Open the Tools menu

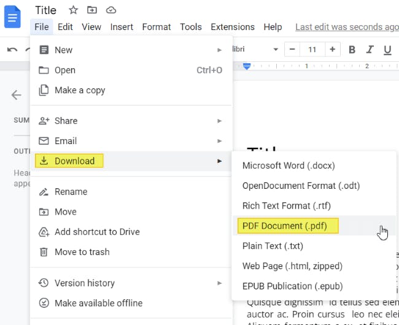(x=191, y=27)
